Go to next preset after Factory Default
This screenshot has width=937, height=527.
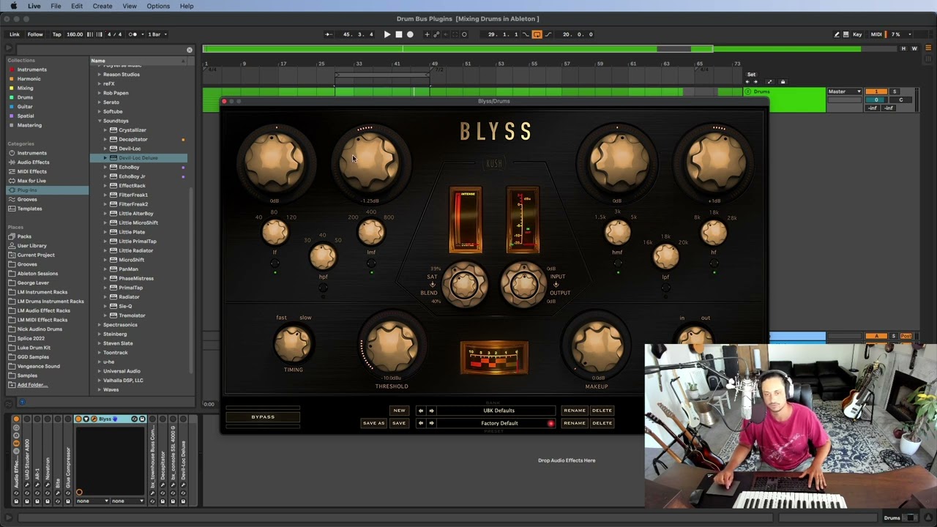click(x=431, y=423)
